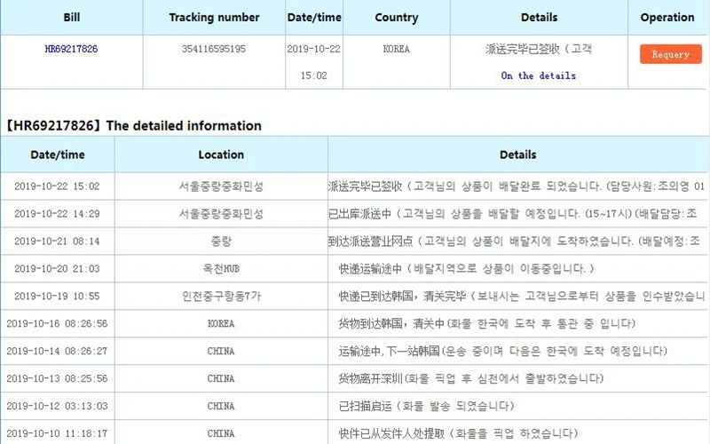Click detail text '货物到达韩国,清关中'

[391, 323]
